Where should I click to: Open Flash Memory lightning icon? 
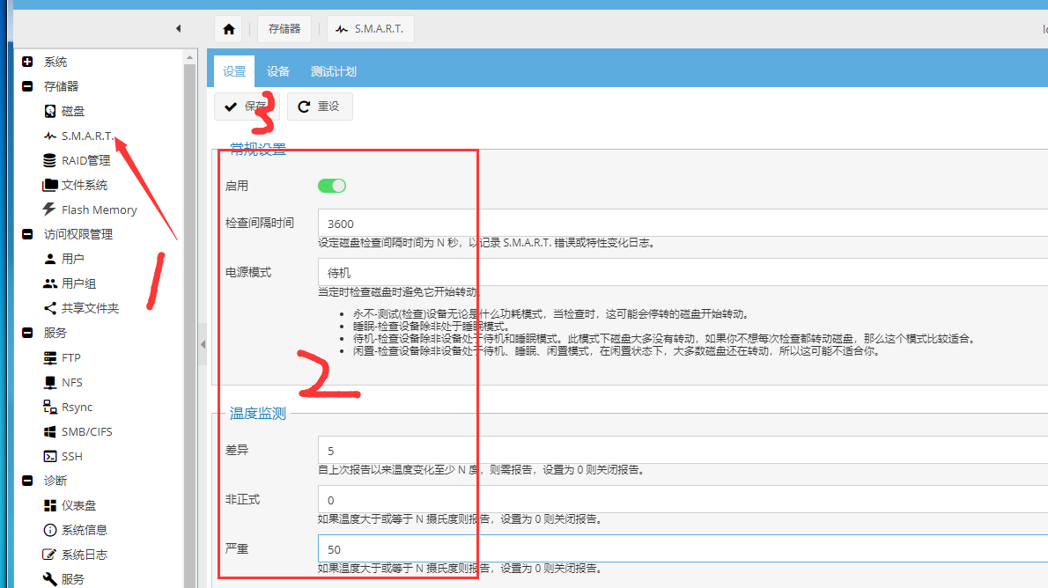coord(49,209)
